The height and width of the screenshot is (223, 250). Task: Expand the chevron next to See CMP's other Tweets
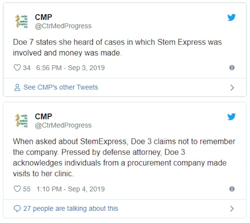[232, 87]
